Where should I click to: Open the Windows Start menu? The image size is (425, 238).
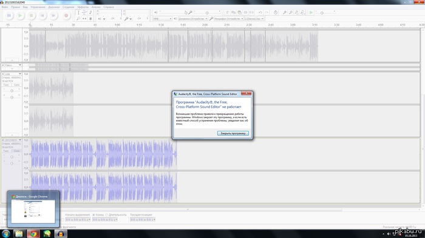tap(6, 234)
